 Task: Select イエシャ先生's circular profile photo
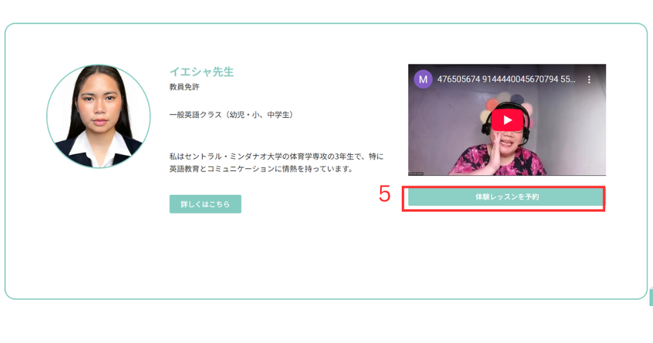coord(98,116)
